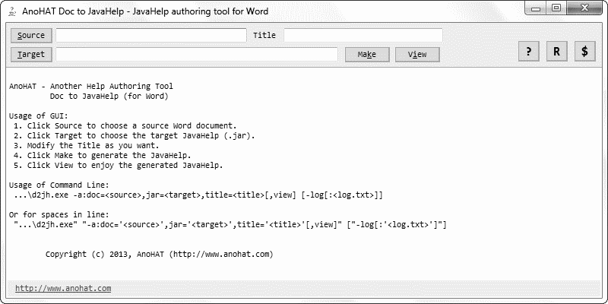The width and height of the screenshot is (608, 304).
Task: Click the R button
Action: [x=557, y=52]
